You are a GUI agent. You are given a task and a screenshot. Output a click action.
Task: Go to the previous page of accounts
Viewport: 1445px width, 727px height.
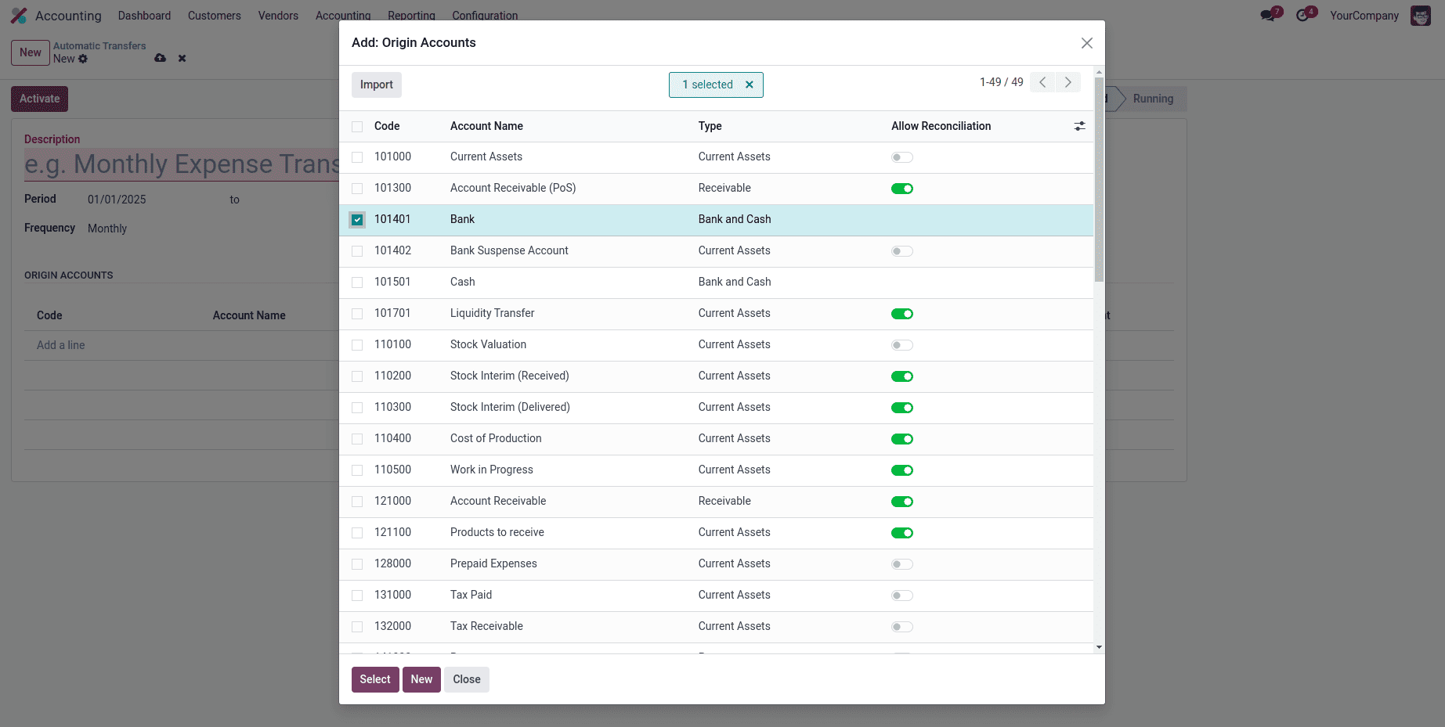tap(1042, 81)
